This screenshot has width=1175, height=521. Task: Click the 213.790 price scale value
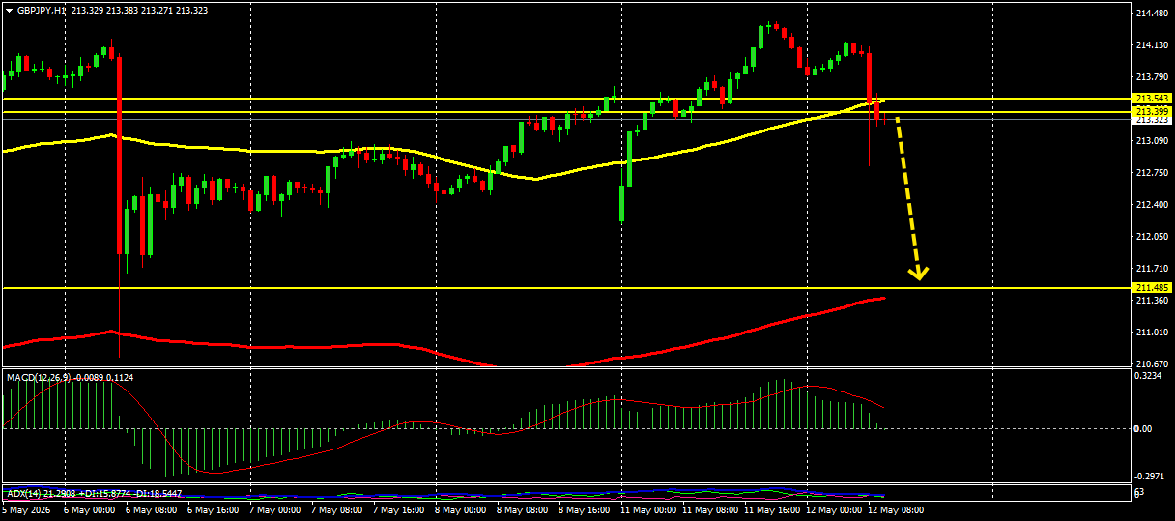click(1154, 77)
